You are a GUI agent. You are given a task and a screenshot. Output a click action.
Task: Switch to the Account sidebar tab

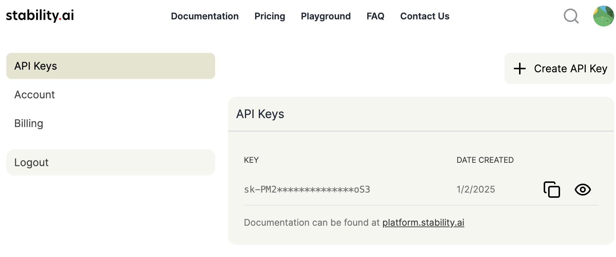[35, 95]
